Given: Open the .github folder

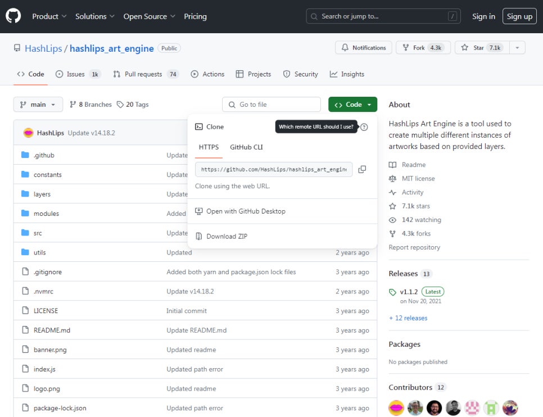Looking at the screenshot, I should pos(44,155).
